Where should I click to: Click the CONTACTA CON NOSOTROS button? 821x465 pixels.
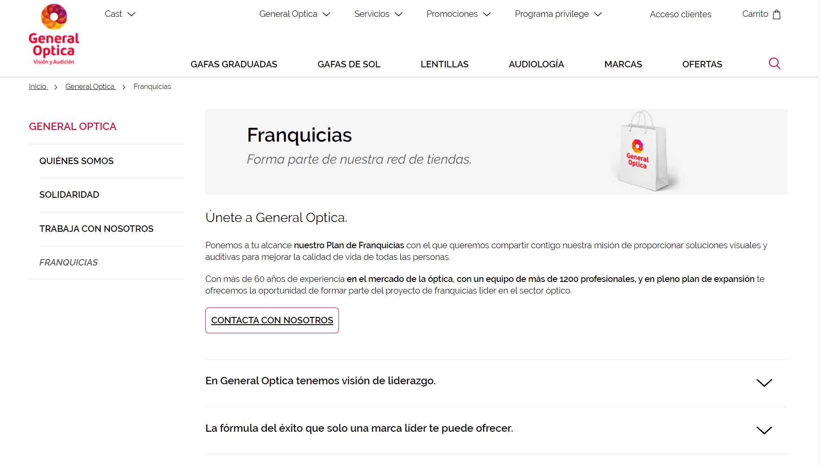pos(272,320)
